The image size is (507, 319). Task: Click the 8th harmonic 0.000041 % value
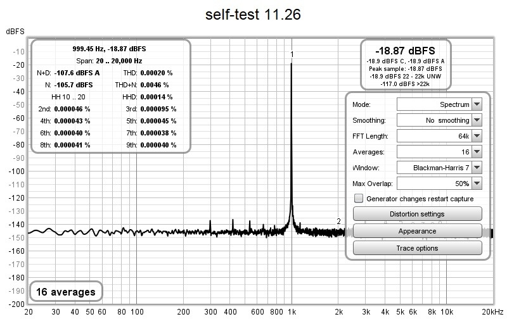pyautogui.click(x=72, y=145)
